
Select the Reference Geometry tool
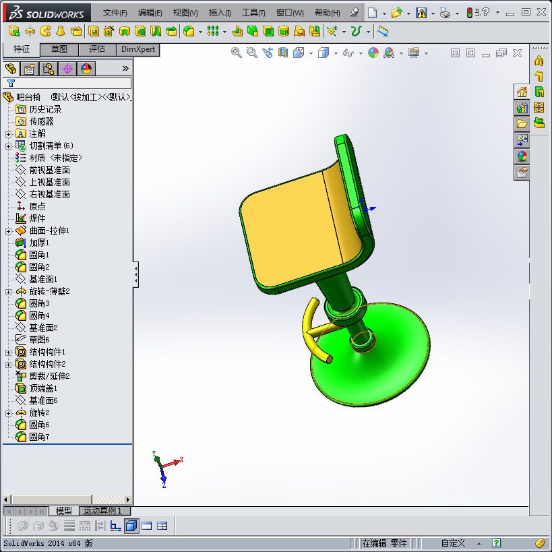(332, 31)
